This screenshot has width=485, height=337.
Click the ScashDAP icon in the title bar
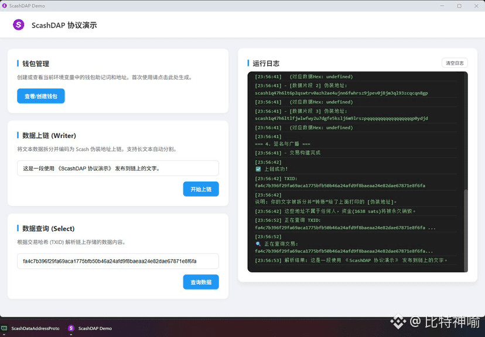4,6
